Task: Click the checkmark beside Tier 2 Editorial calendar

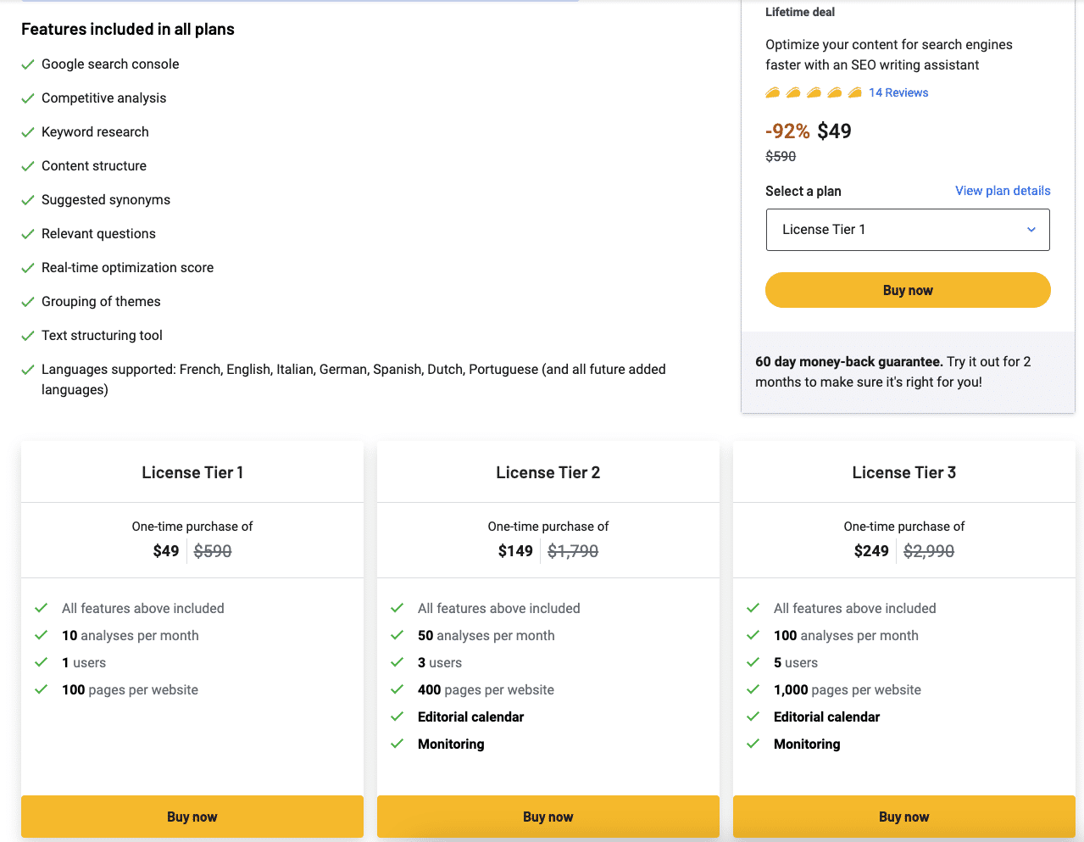Action: pyautogui.click(x=397, y=717)
